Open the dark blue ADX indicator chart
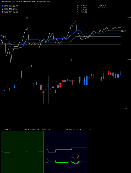 coord(67,152)
